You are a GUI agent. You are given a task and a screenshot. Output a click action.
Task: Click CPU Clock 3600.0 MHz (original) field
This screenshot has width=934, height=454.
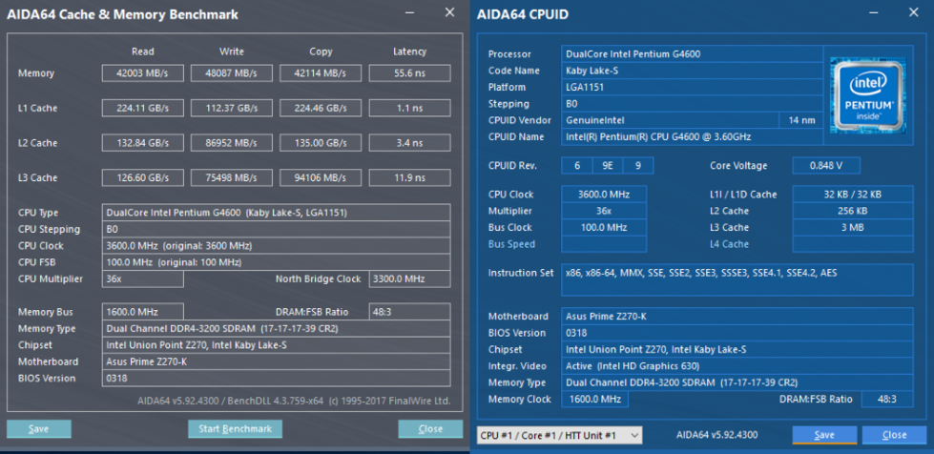pyautogui.click(x=277, y=245)
